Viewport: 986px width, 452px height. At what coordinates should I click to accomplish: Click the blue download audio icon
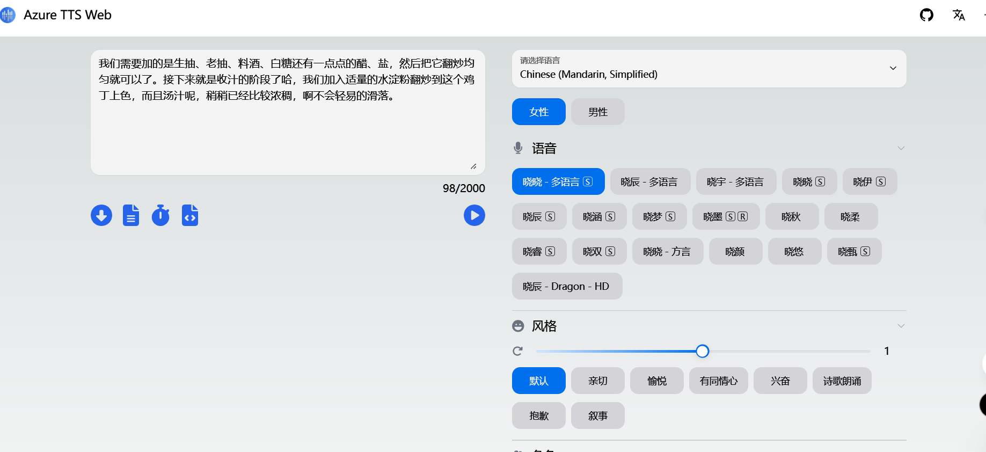pyautogui.click(x=101, y=215)
